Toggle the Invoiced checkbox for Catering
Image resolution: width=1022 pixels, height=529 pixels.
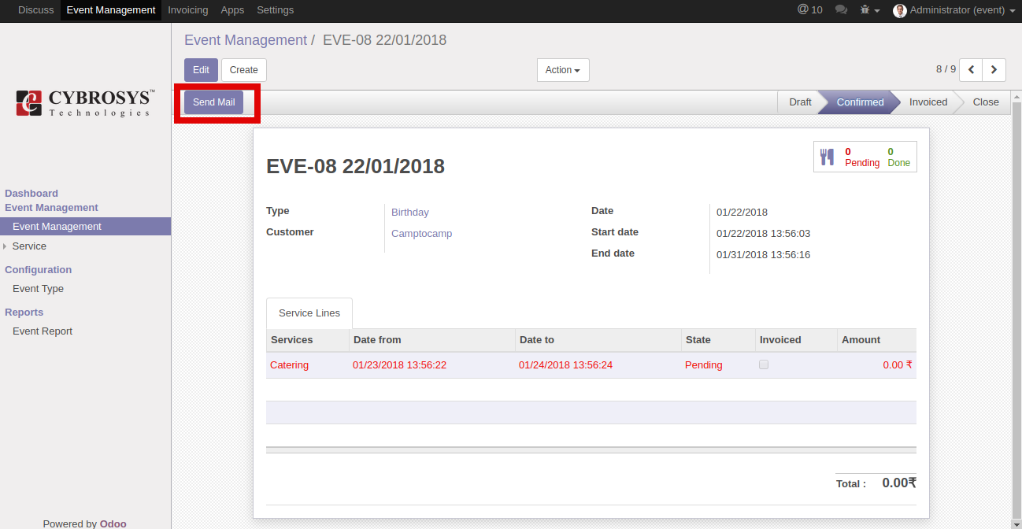(x=763, y=364)
